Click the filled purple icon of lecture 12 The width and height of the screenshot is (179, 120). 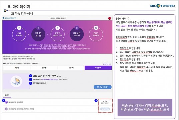tap(6, 102)
